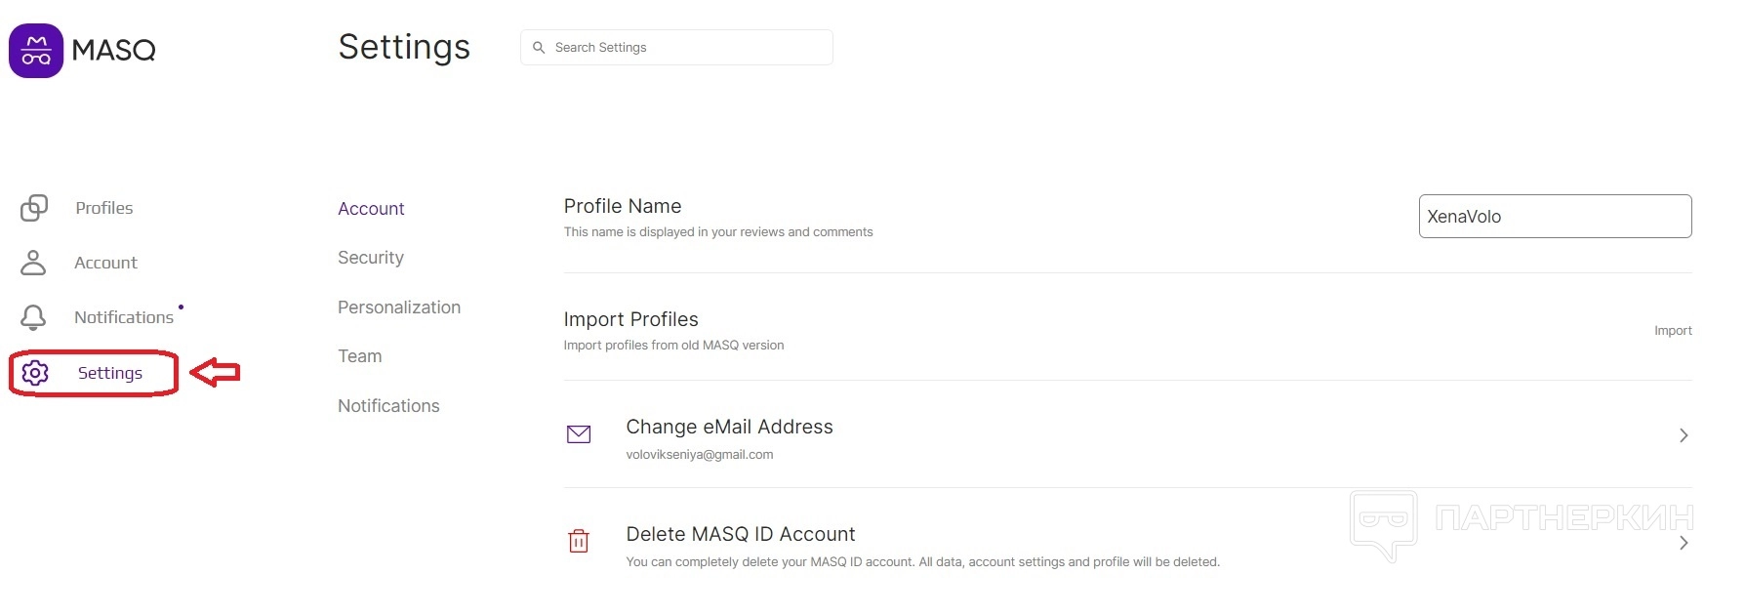Click the Notifications bell icon
The height and width of the screenshot is (615, 1745).
33,317
